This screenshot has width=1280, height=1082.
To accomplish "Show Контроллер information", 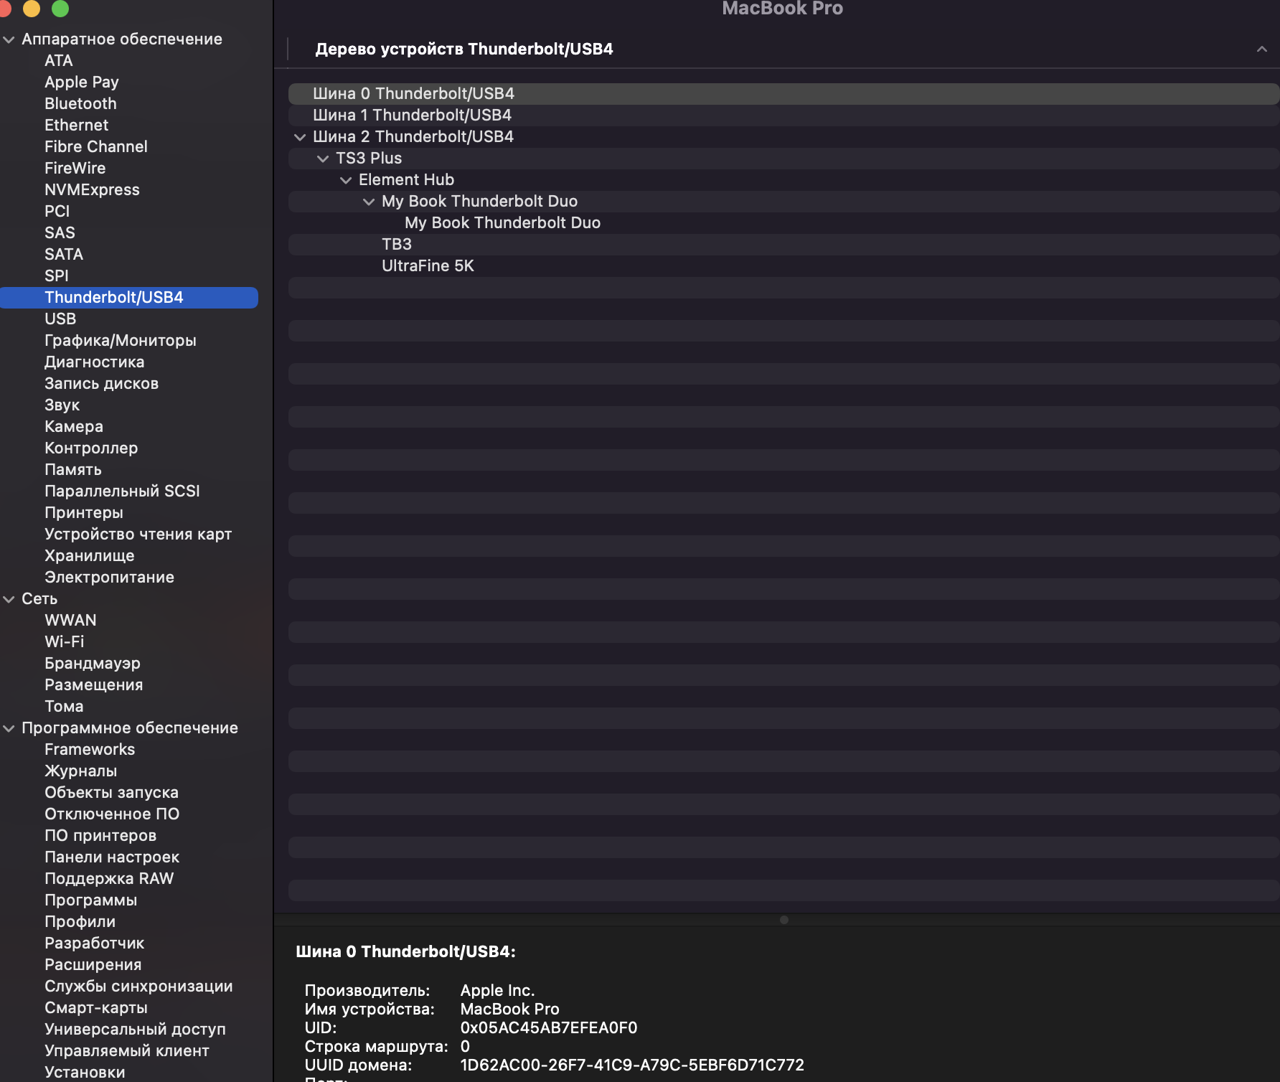I will [91, 448].
